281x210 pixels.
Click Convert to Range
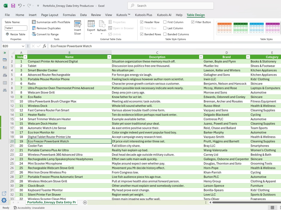pos(45,34)
